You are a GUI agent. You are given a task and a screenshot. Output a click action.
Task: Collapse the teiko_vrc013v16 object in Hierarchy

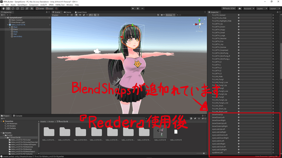click(x=8, y=25)
